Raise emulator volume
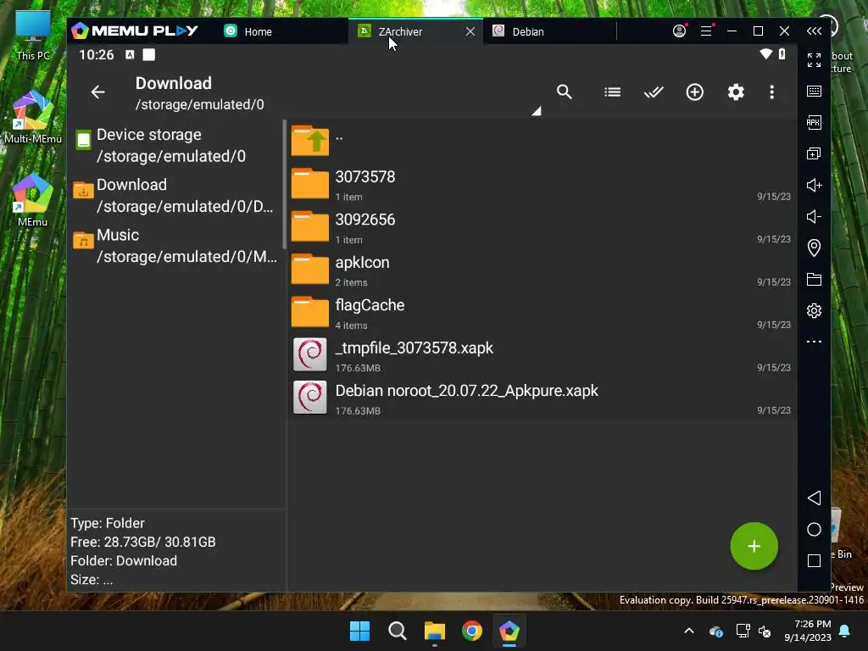The image size is (868, 651). click(x=814, y=185)
